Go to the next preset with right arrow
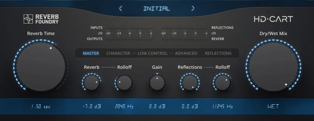This screenshot has height=121, width=314. (x=193, y=8)
